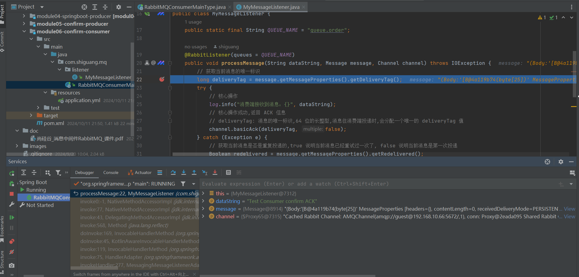Select the processMessage:22 stack frame

pyautogui.click(x=135, y=193)
